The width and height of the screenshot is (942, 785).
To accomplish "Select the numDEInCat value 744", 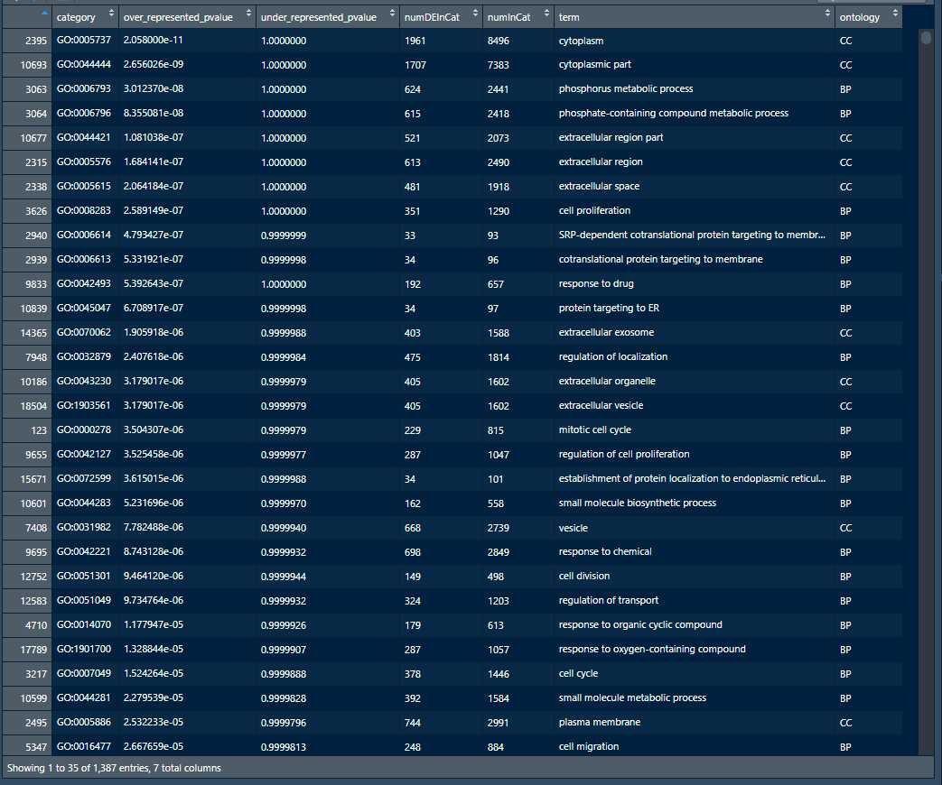I will coord(414,723).
